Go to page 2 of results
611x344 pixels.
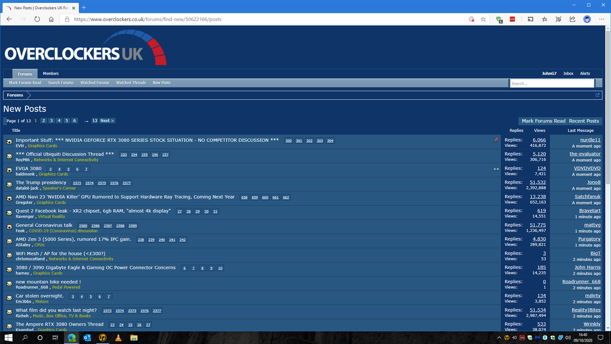(x=43, y=121)
